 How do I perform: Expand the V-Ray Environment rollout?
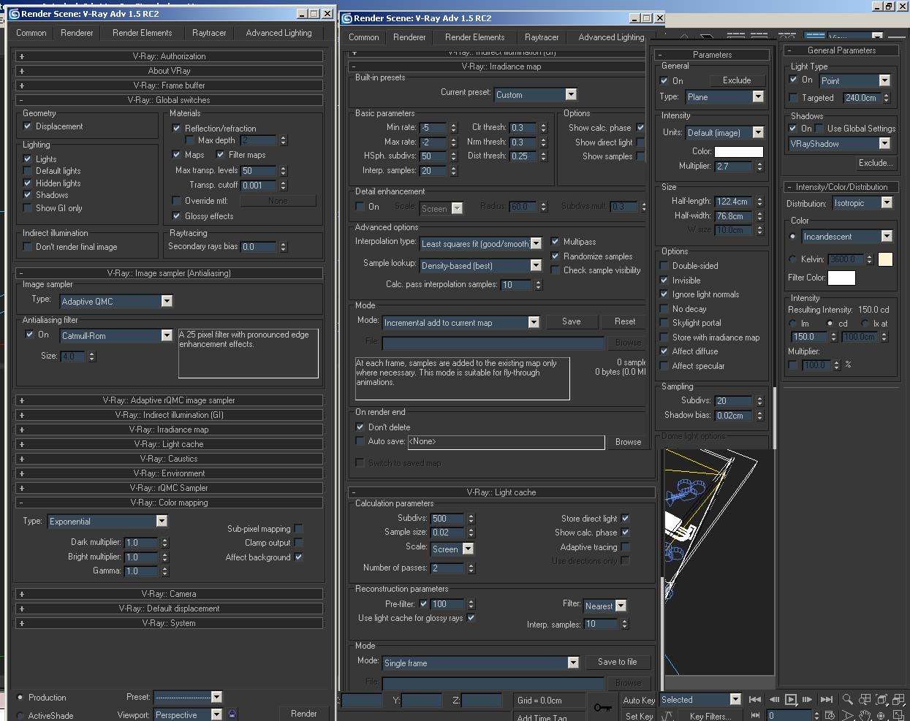tap(169, 473)
